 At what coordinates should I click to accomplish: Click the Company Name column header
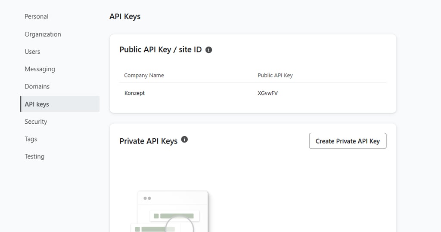(x=144, y=75)
